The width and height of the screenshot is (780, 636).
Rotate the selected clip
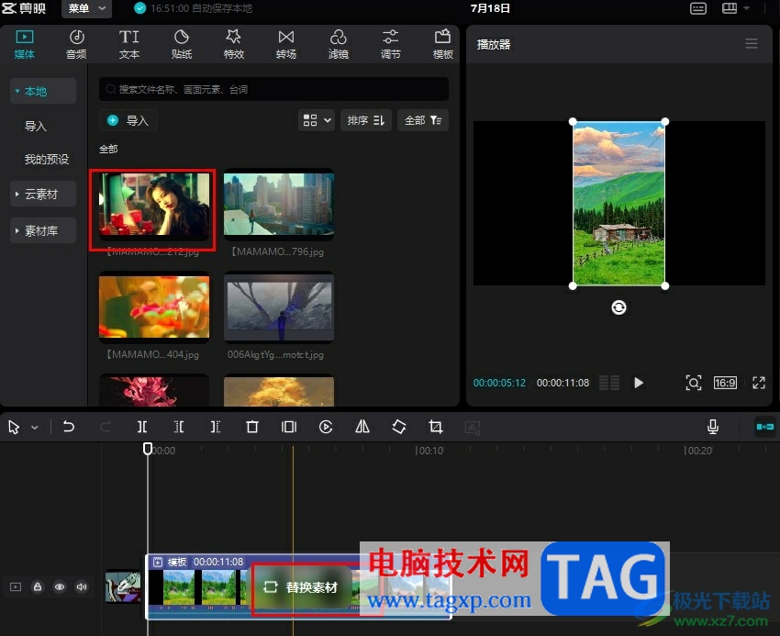[399, 427]
